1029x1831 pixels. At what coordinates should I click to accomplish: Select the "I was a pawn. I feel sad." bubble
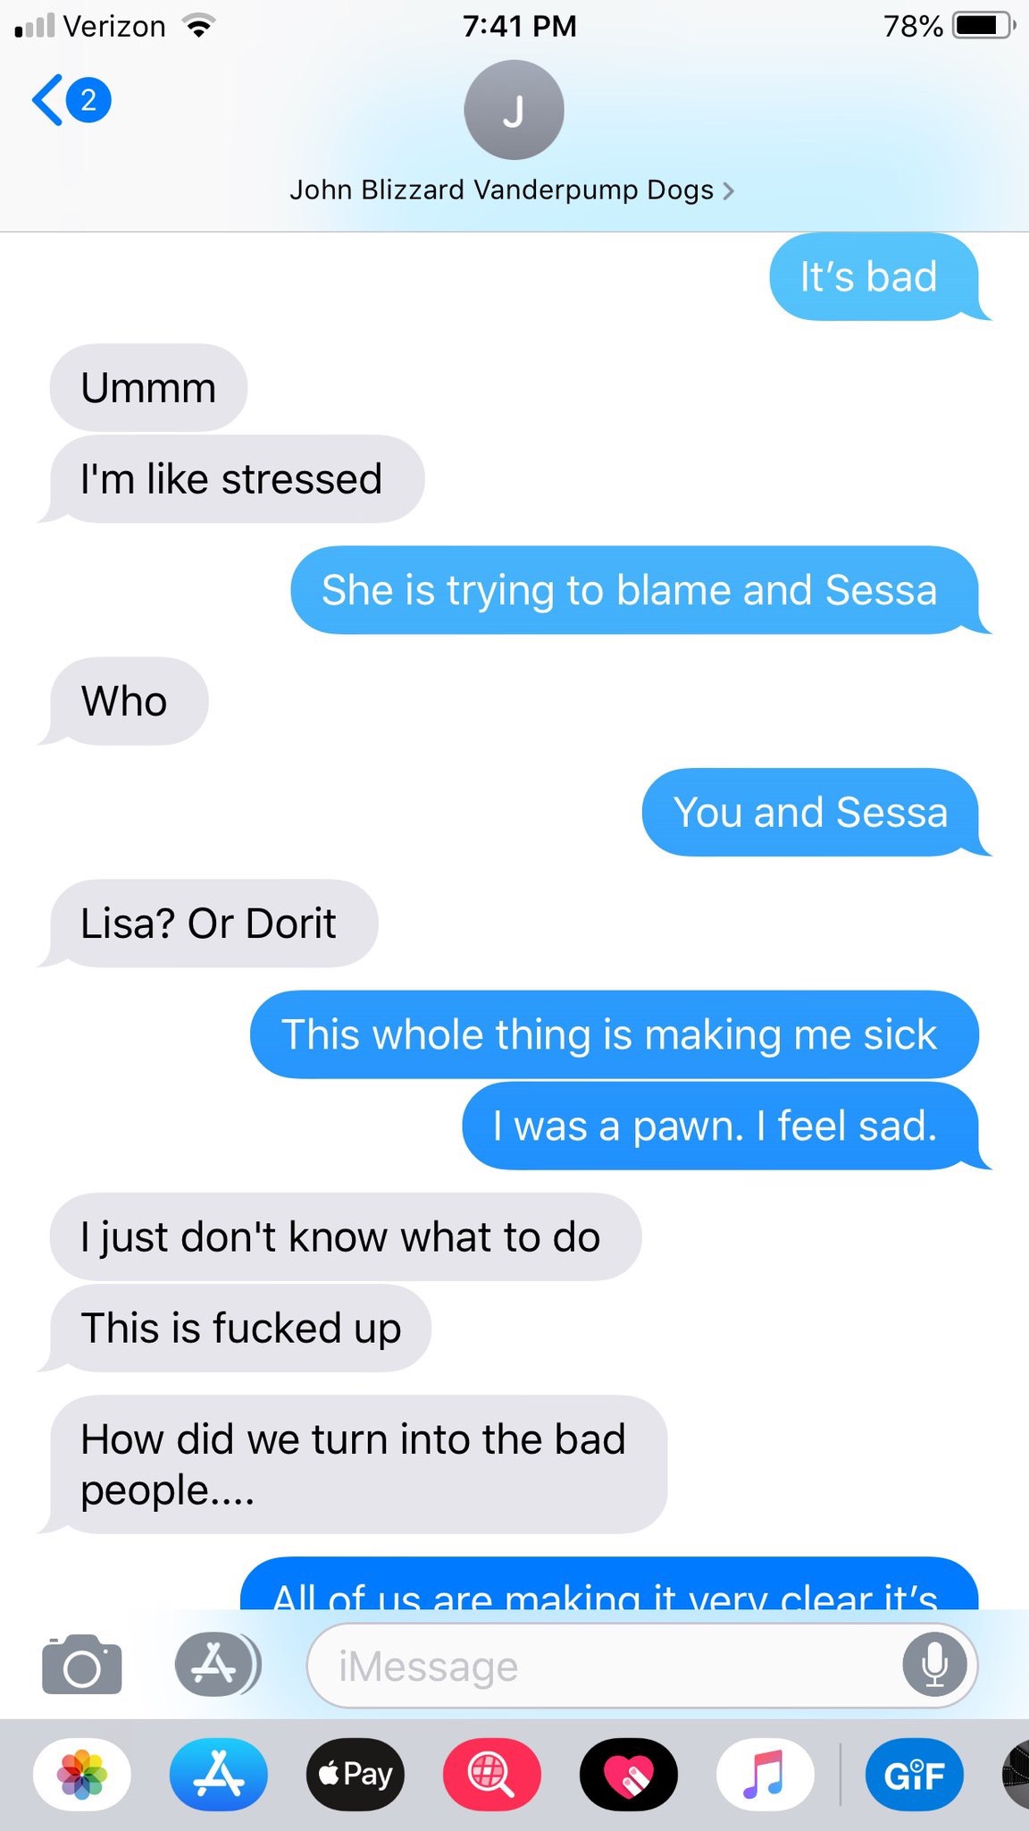720,1126
